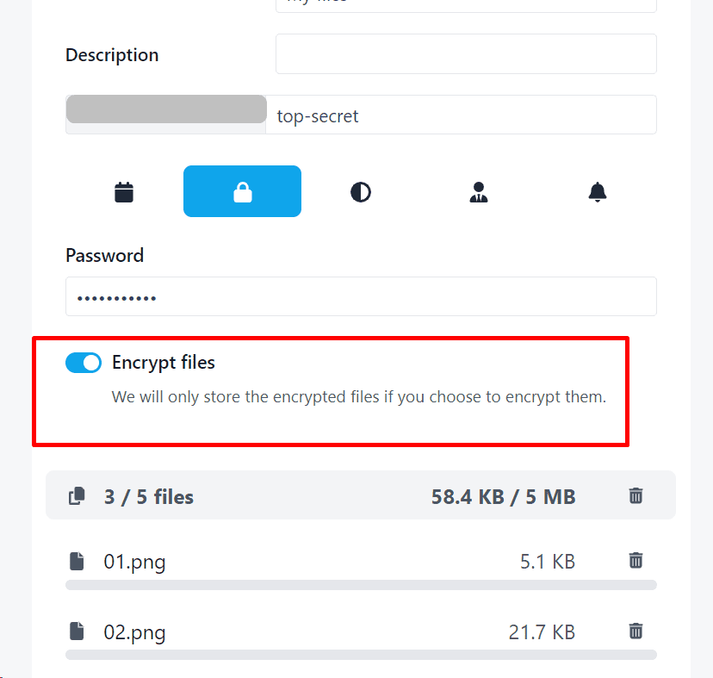Select the 02.png file name
The image size is (713, 678).
click(134, 632)
